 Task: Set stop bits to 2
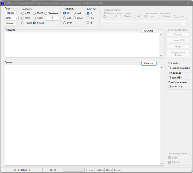tap(88, 23)
